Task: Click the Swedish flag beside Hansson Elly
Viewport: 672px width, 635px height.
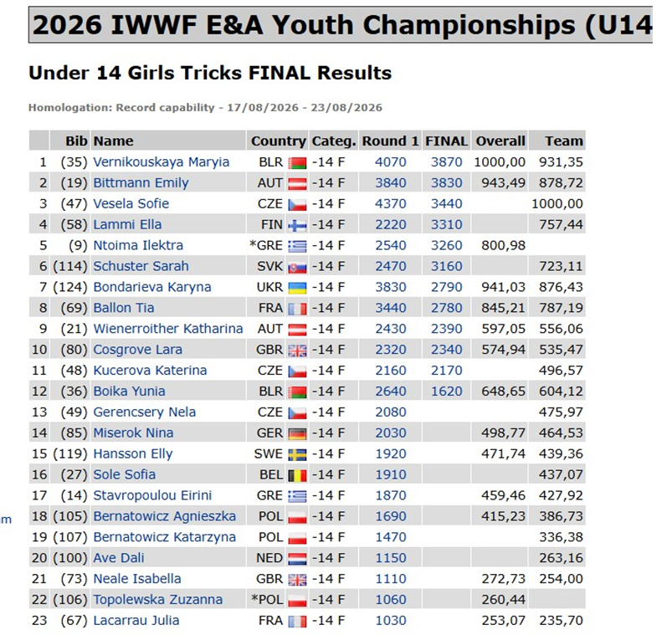Action: tap(297, 454)
